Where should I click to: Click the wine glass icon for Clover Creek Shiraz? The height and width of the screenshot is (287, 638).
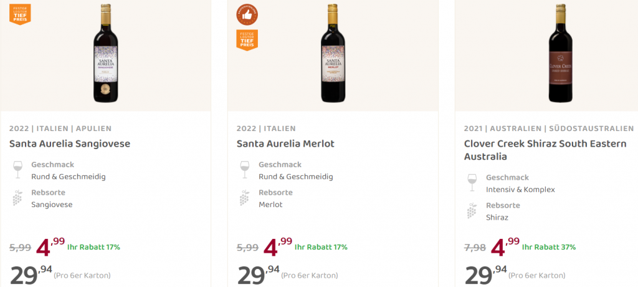coord(472,182)
